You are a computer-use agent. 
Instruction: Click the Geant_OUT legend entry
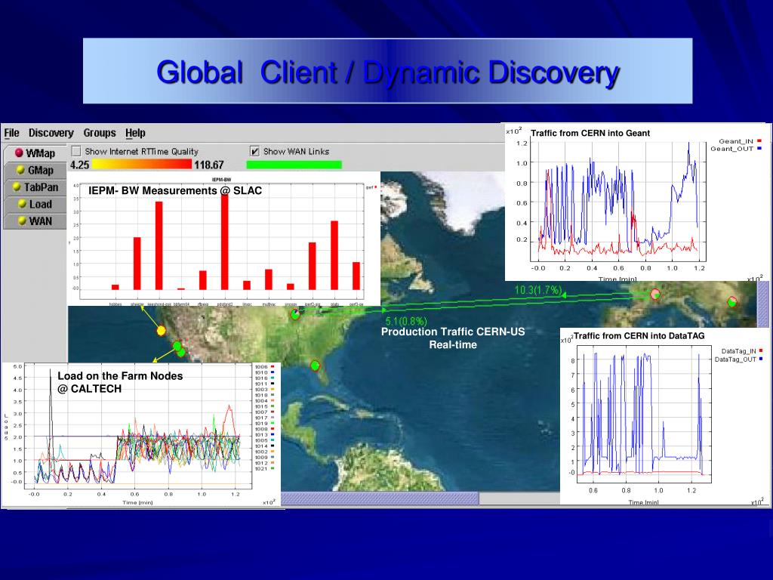point(736,149)
